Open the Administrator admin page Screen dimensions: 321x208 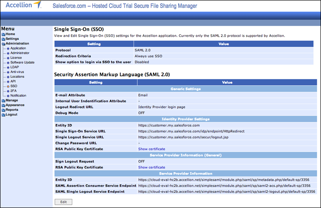point(20,53)
